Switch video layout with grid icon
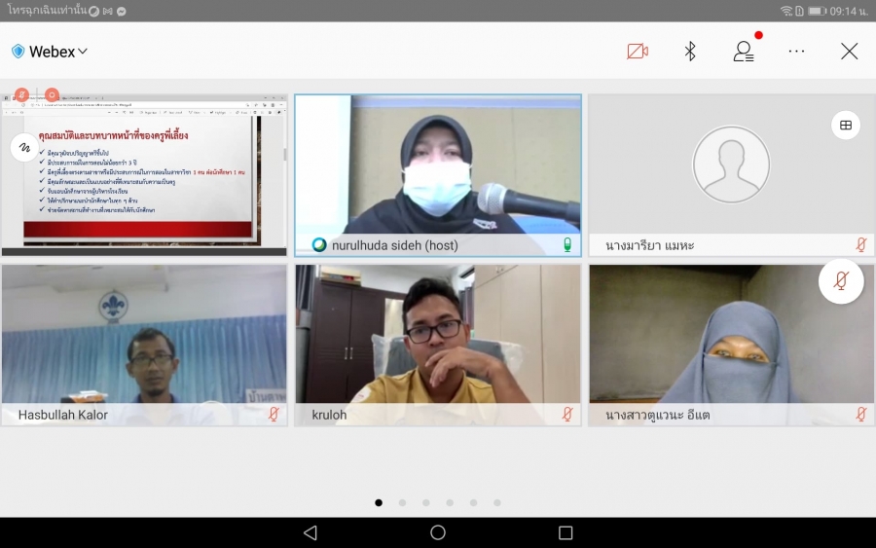Viewport: 876px width, 548px height. pyautogui.click(x=846, y=125)
